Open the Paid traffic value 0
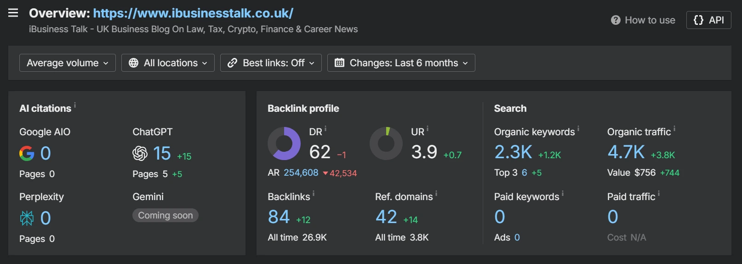 [x=613, y=217]
